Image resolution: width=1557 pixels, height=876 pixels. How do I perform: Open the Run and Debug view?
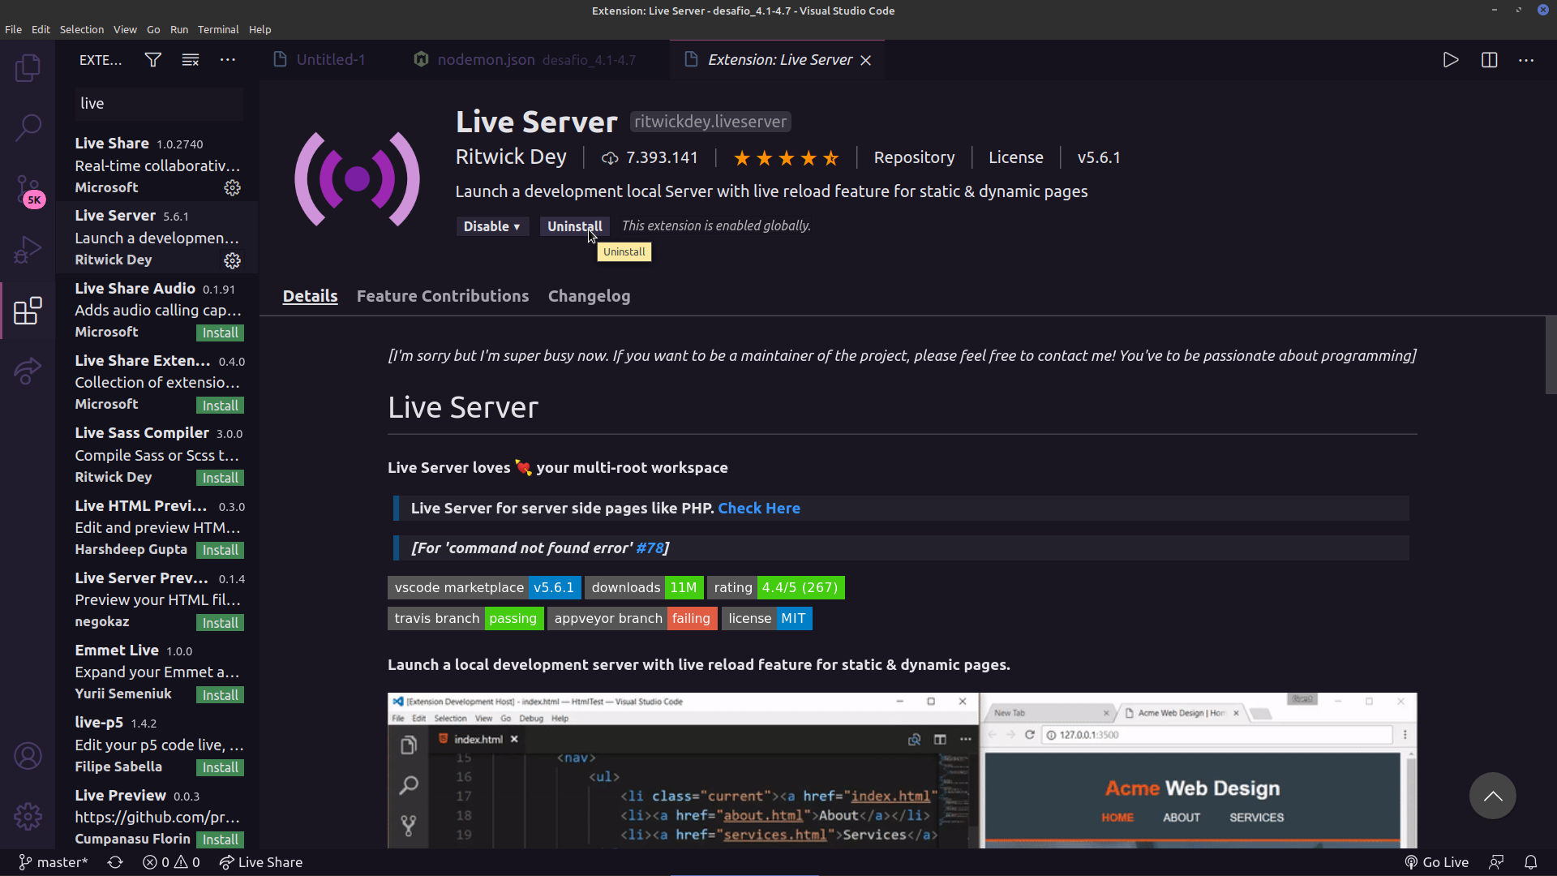pos(28,249)
